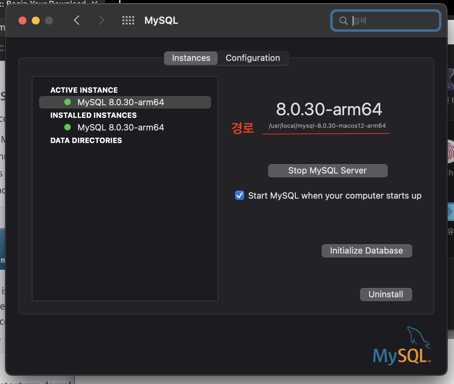Select active instance MySQL 8.0.30-arm64

click(x=125, y=102)
